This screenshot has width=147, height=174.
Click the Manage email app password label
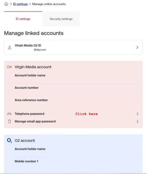(x=35, y=122)
